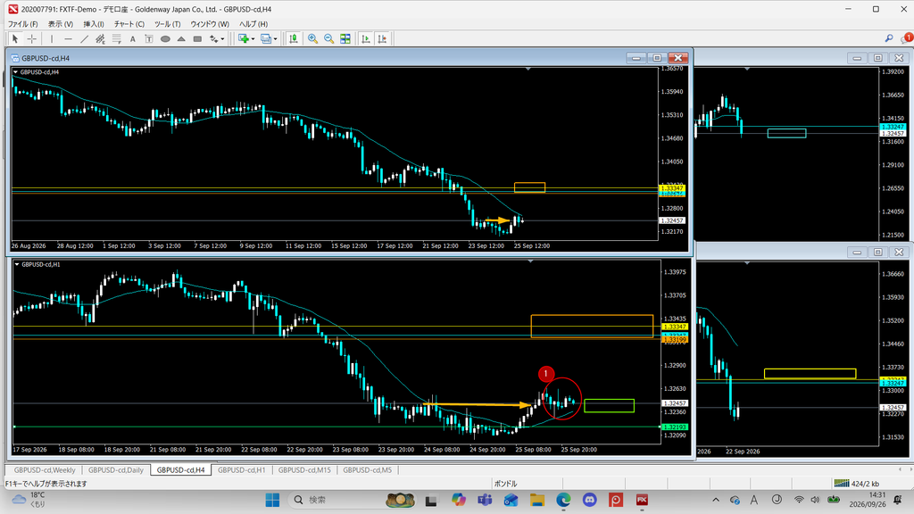Select the text label tool

point(149,39)
